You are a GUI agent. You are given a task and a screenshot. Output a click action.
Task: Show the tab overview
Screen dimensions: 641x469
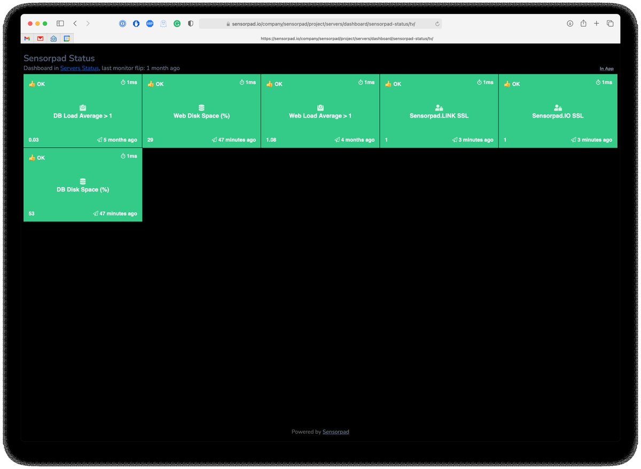point(610,24)
